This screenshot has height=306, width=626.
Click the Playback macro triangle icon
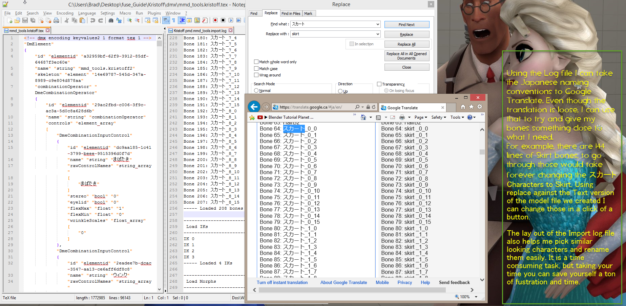pyautogui.click(x=231, y=20)
